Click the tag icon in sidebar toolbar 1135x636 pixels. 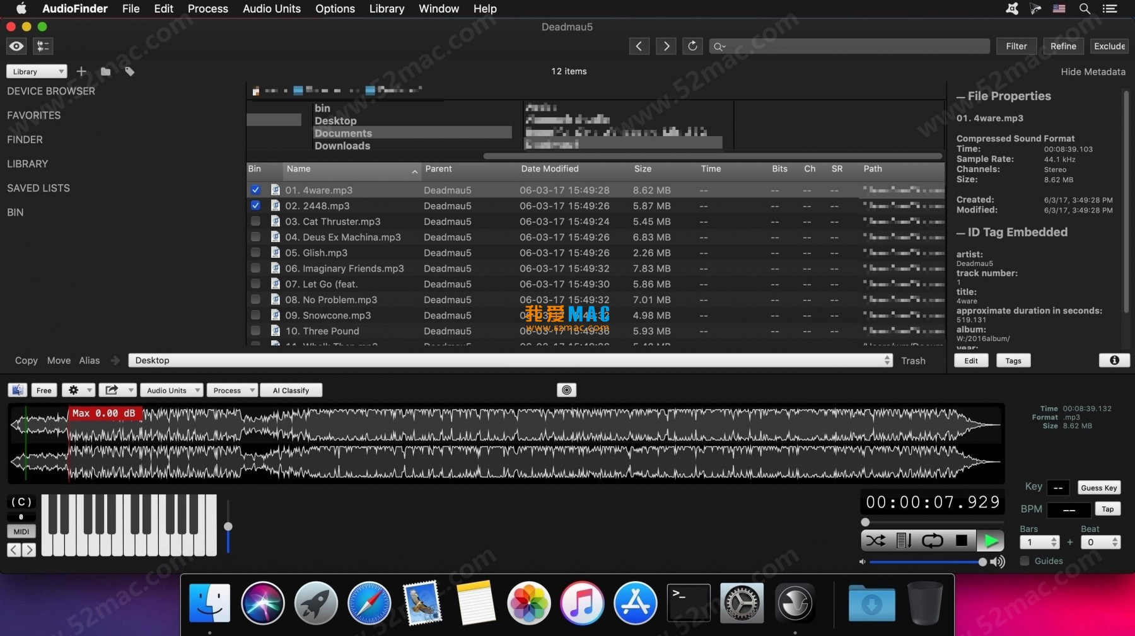click(129, 72)
